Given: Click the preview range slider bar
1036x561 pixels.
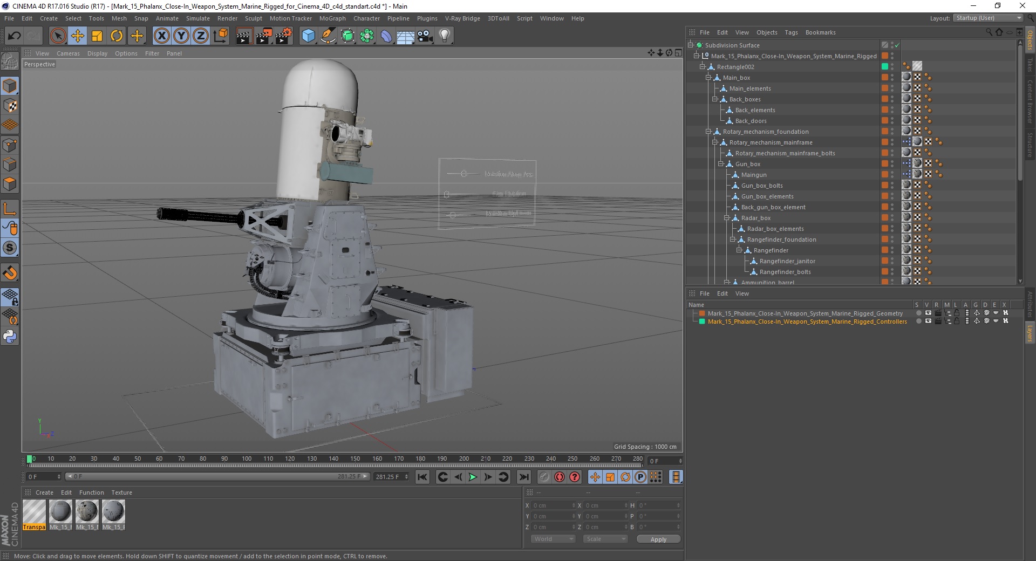Looking at the screenshot, I should 217,476.
